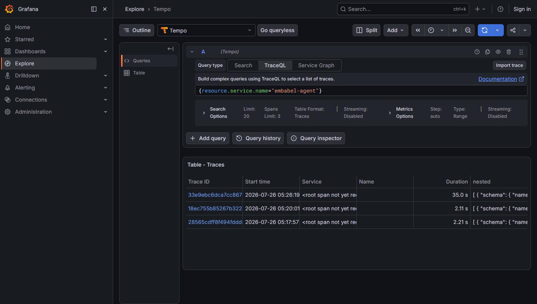The height and width of the screenshot is (304, 537).
Task: Open Query history
Action: (258, 138)
